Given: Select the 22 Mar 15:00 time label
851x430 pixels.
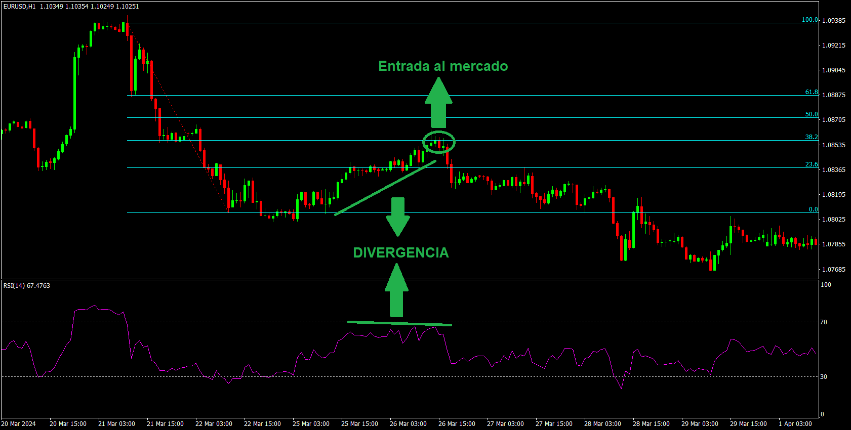Looking at the screenshot, I should coord(262,424).
